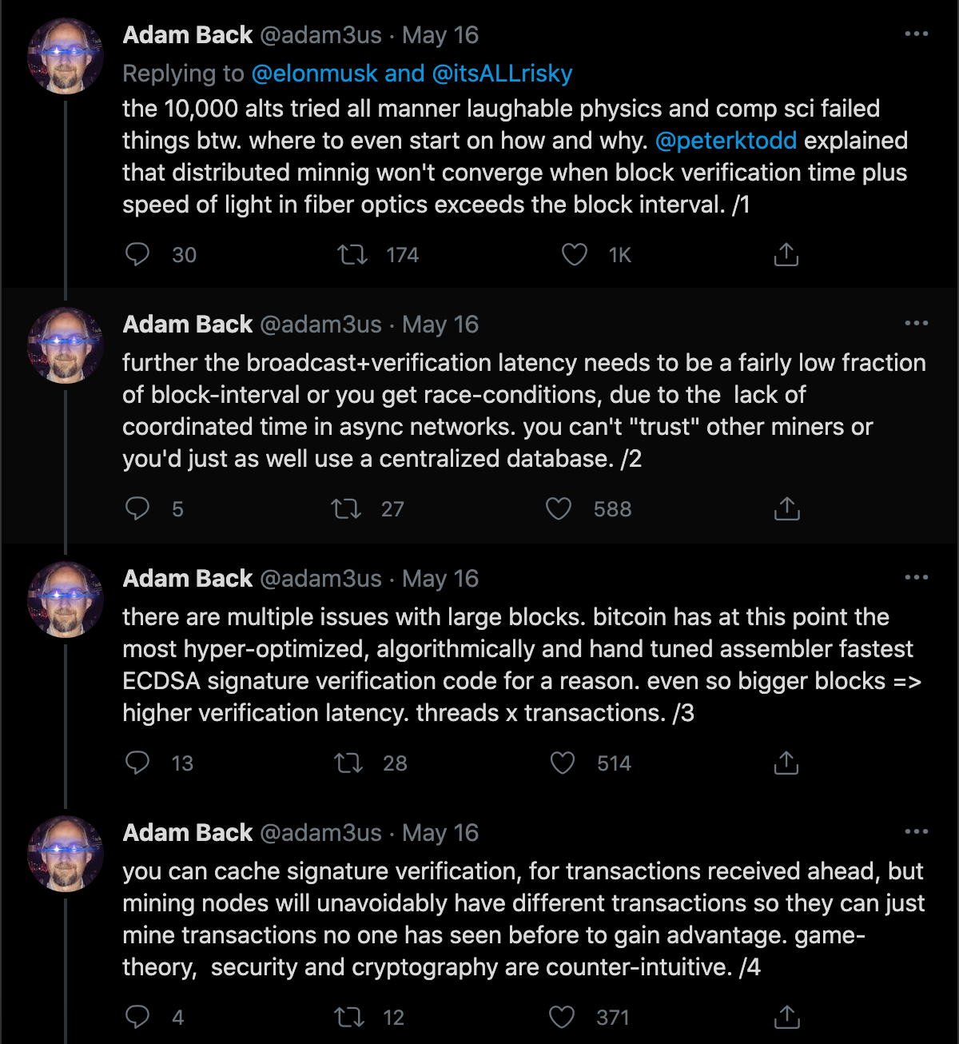This screenshot has height=1044, width=959.
Task: Share the /1 tweet about distributed mining
Action: point(786,254)
